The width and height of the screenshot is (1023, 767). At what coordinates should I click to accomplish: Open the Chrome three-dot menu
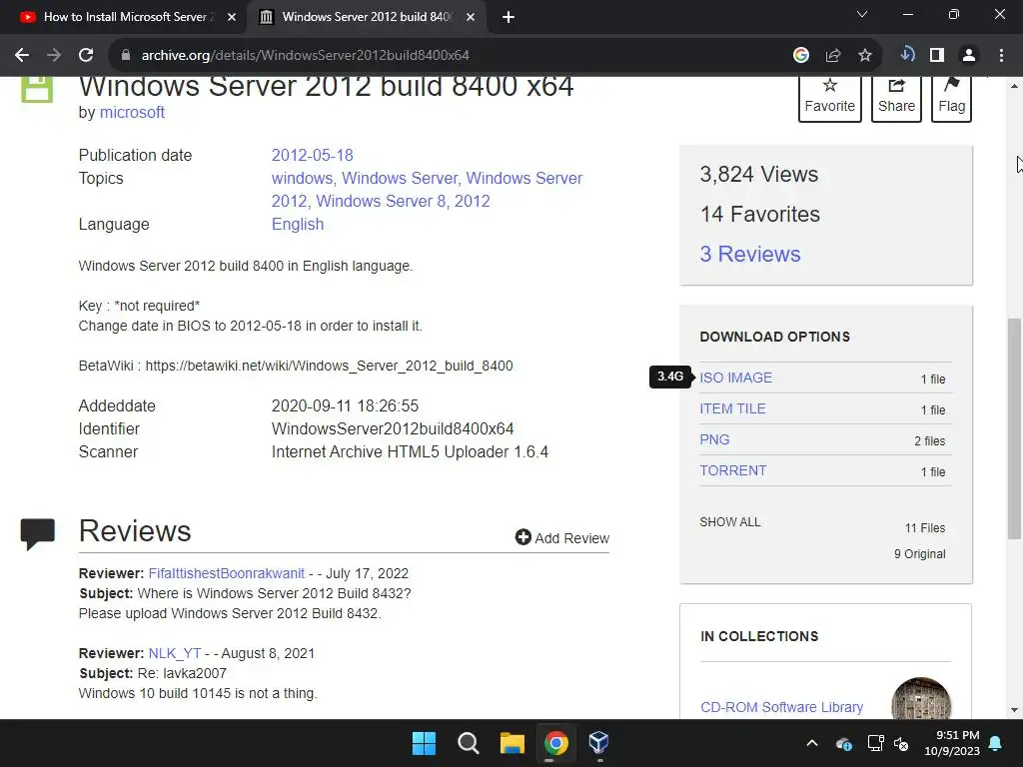coord(1001,56)
